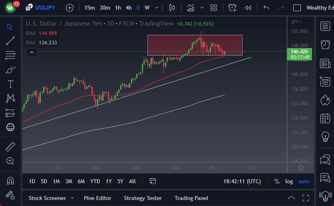The height and width of the screenshot is (206, 334).
Task: Open the indicators chart icon
Action: (x=191, y=8)
